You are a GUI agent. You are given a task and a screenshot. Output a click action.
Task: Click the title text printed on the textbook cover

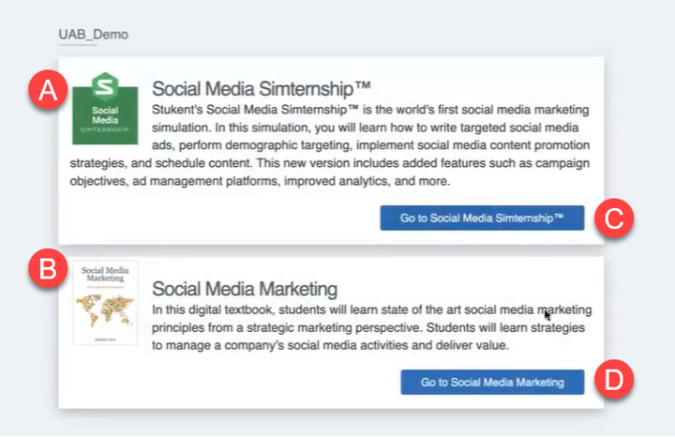105,276
